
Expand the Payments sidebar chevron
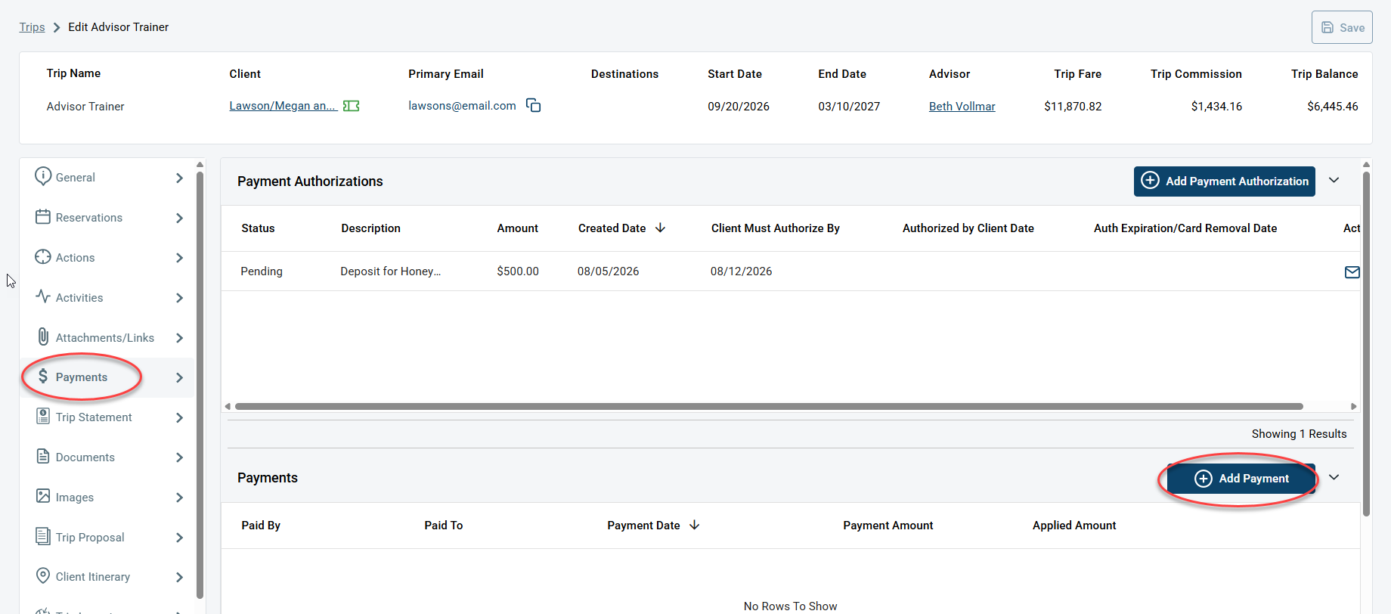tap(179, 377)
